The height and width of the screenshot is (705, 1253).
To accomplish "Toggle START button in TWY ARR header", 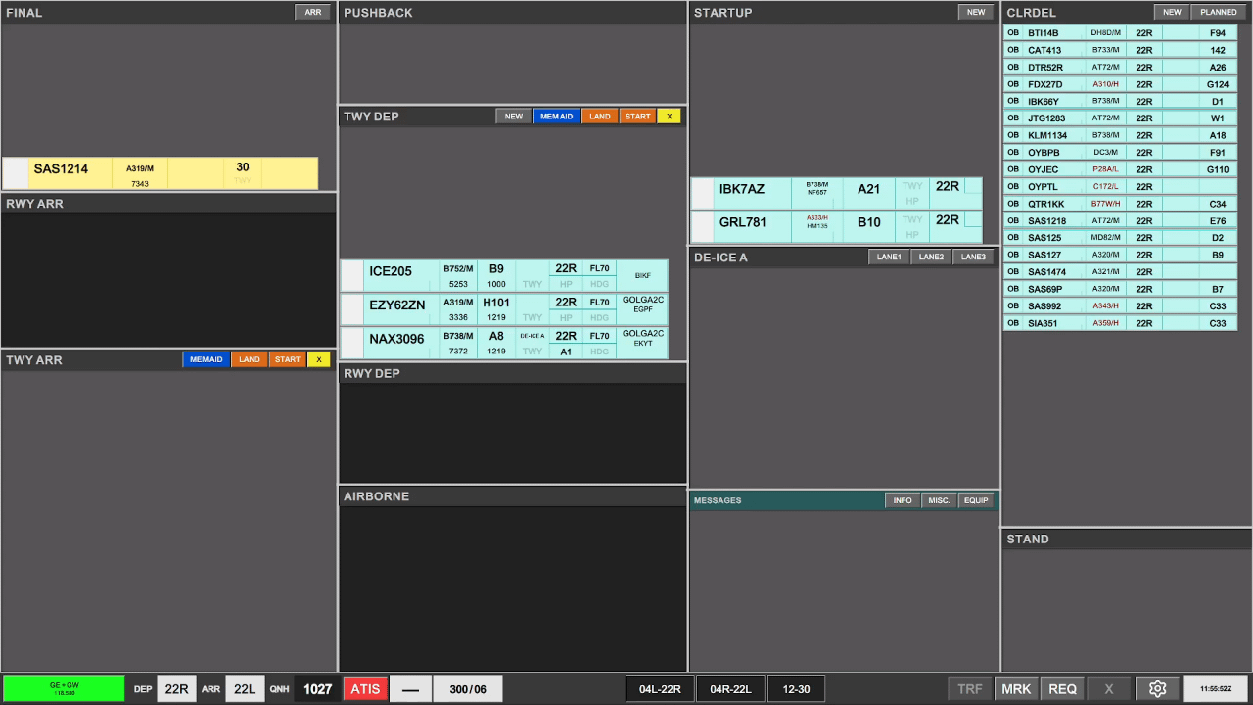I will click(287, 360).
